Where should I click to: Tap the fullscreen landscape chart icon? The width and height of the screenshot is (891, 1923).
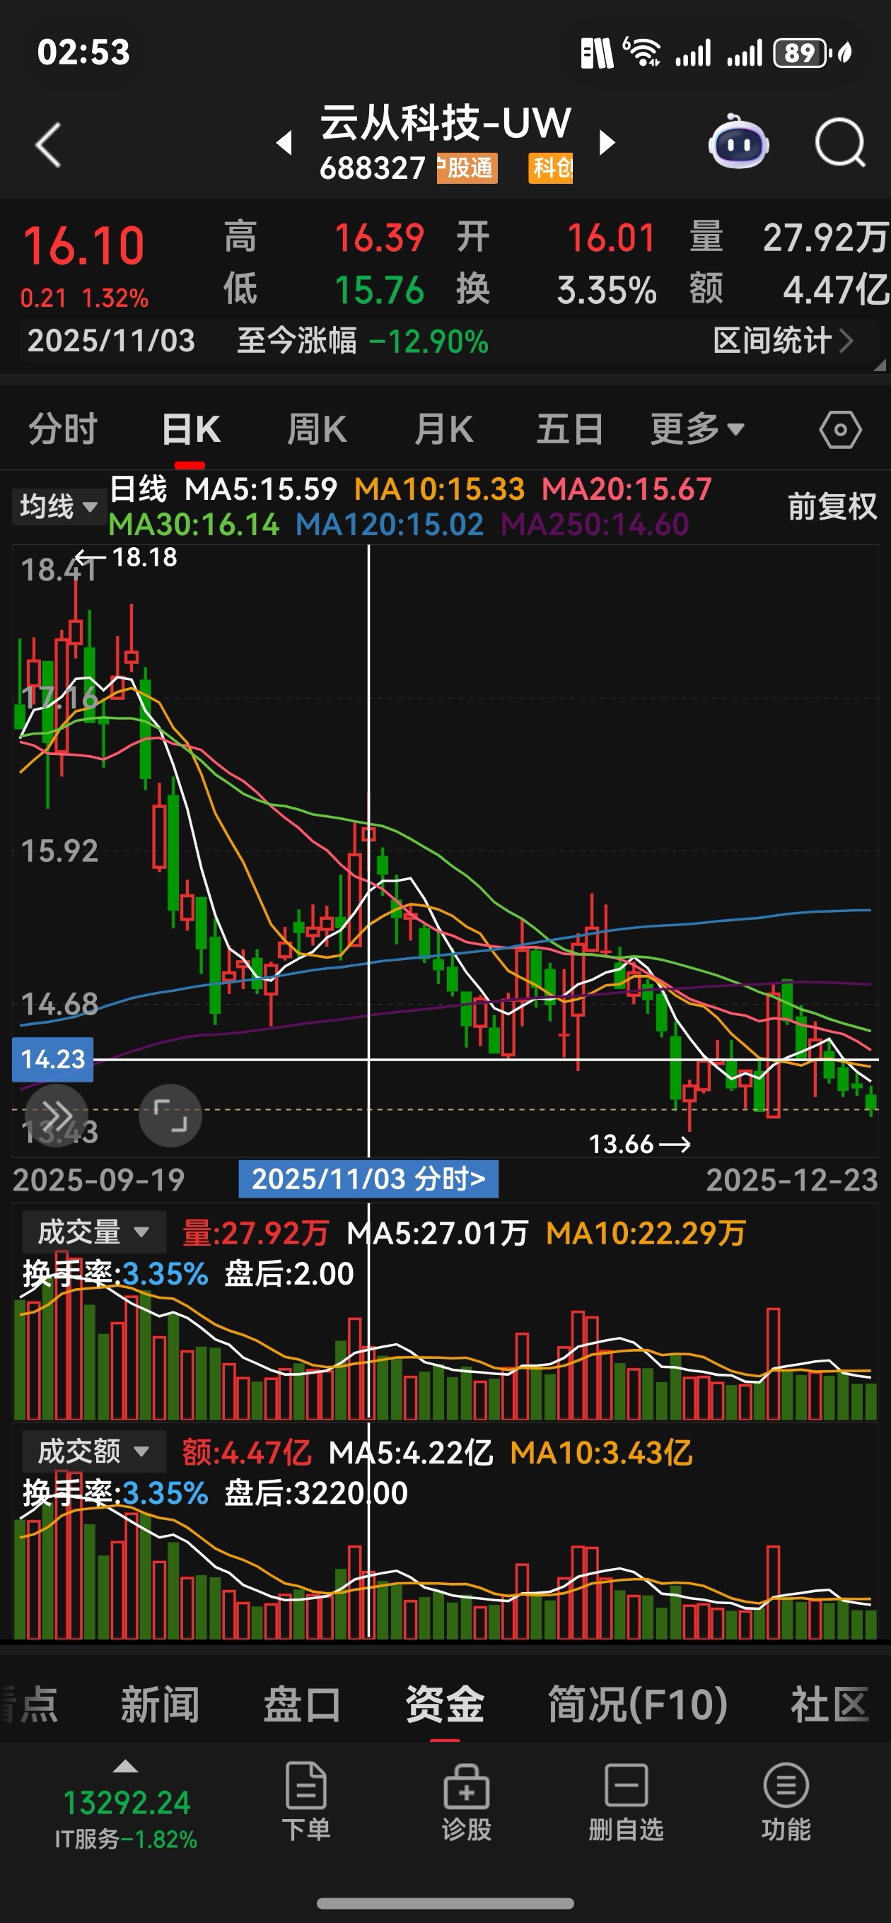[170, 1116]
